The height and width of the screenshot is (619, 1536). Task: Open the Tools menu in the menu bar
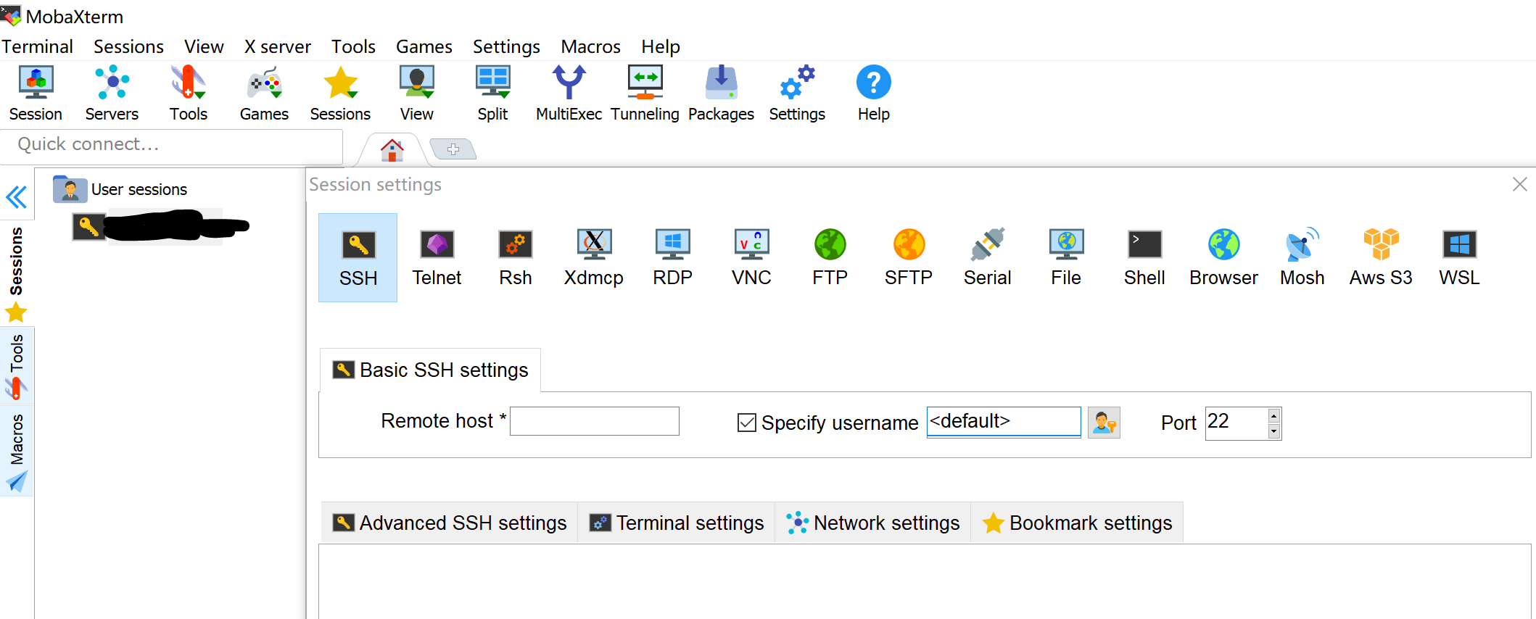point(353,46)
